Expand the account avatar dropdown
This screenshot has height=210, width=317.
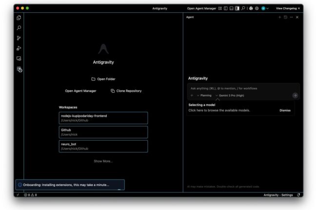click(x=265, y=8)
